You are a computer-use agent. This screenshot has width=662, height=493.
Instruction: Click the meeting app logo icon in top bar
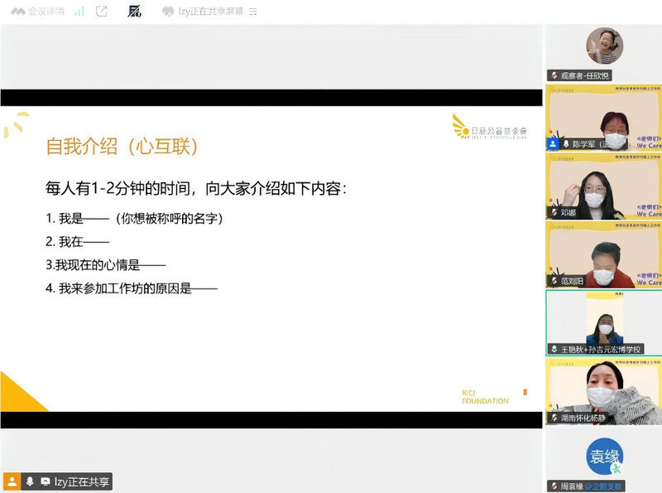[18, 10]
